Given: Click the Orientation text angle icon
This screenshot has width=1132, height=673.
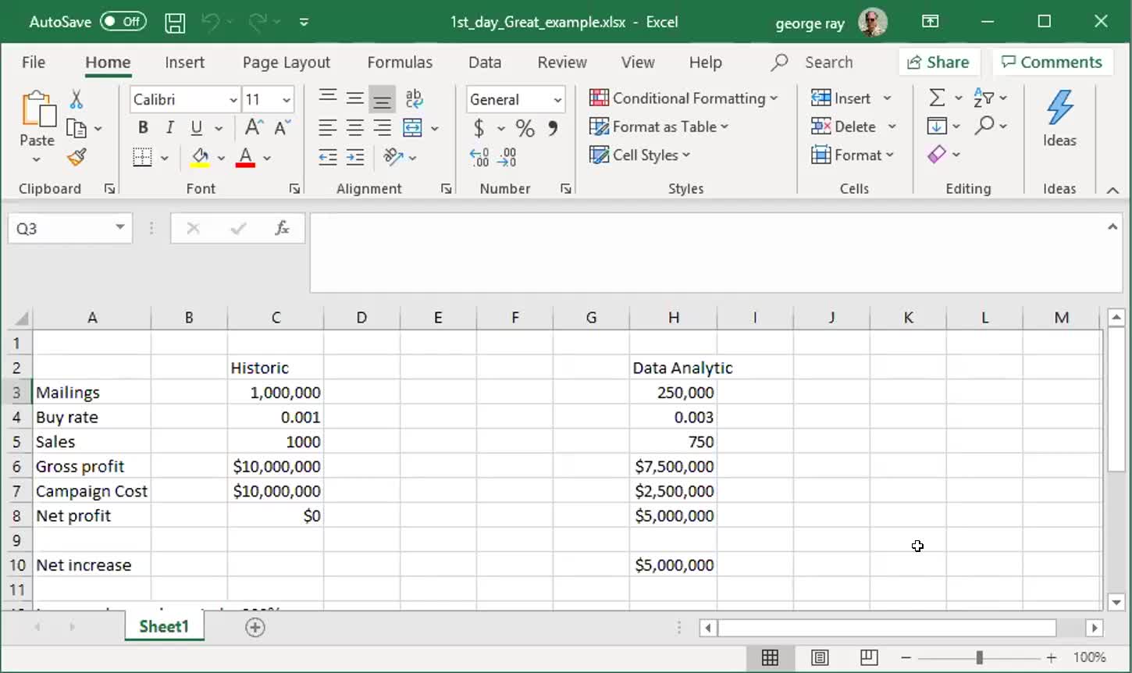Looking at the screenshot, I should [393, 157].
